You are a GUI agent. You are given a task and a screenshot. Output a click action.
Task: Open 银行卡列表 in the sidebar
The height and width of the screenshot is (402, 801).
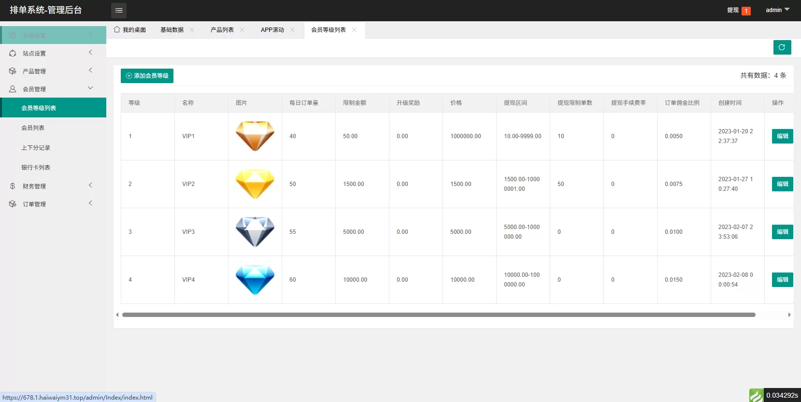(x=36, y=168)
